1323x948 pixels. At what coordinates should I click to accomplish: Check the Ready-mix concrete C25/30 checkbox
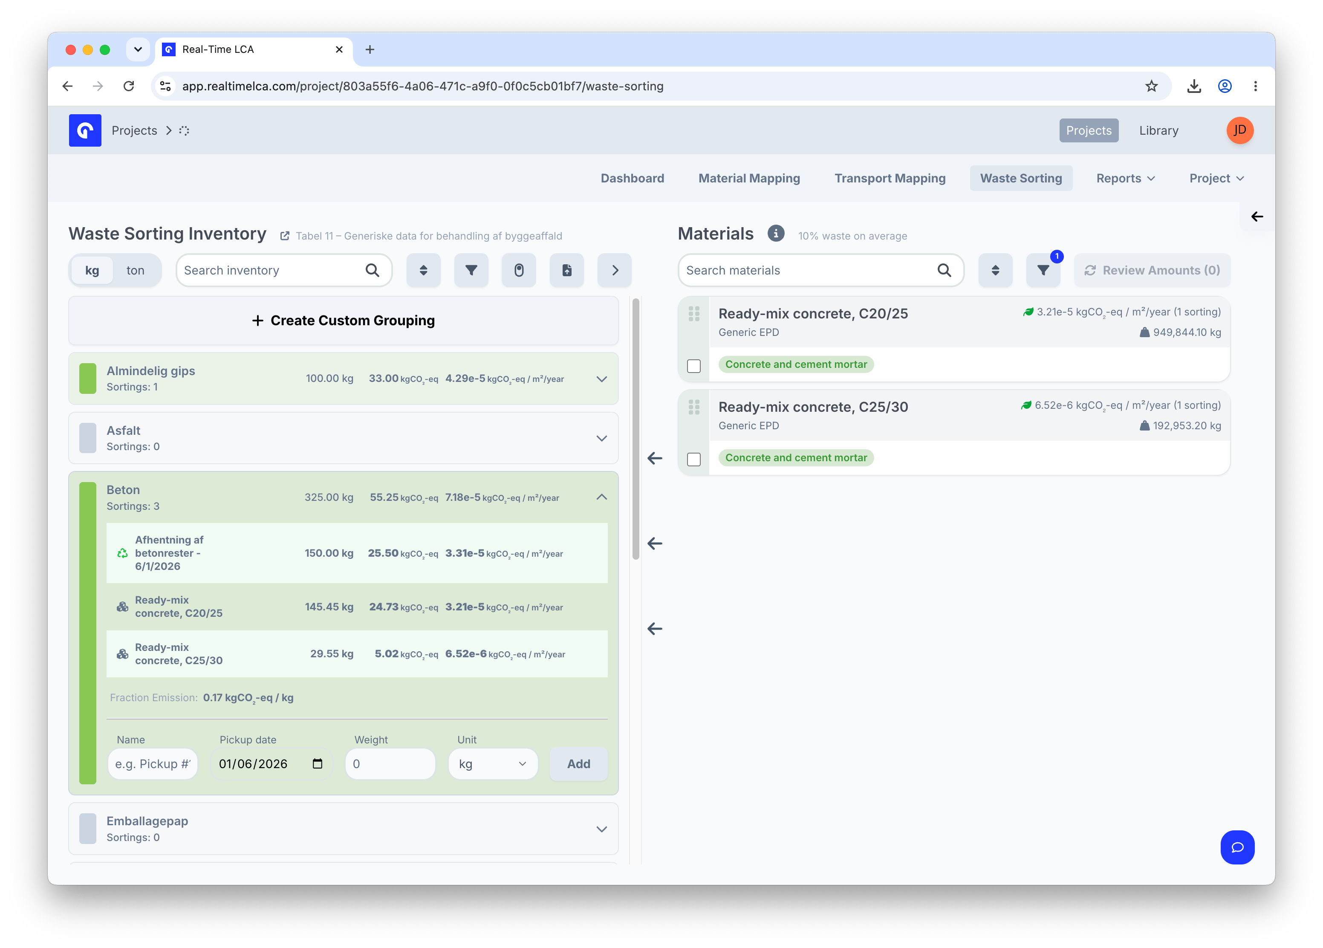[693, 459]
